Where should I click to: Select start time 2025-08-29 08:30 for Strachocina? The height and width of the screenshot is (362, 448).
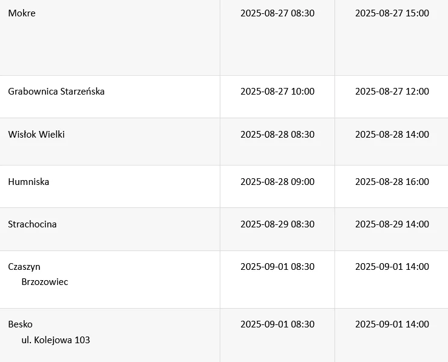coord(277,224)
